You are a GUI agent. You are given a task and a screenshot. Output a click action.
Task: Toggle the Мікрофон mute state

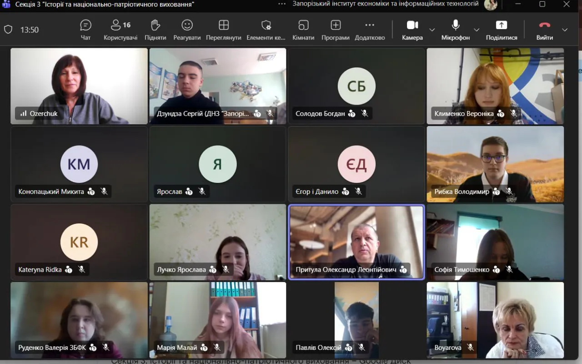click(456, 30)
